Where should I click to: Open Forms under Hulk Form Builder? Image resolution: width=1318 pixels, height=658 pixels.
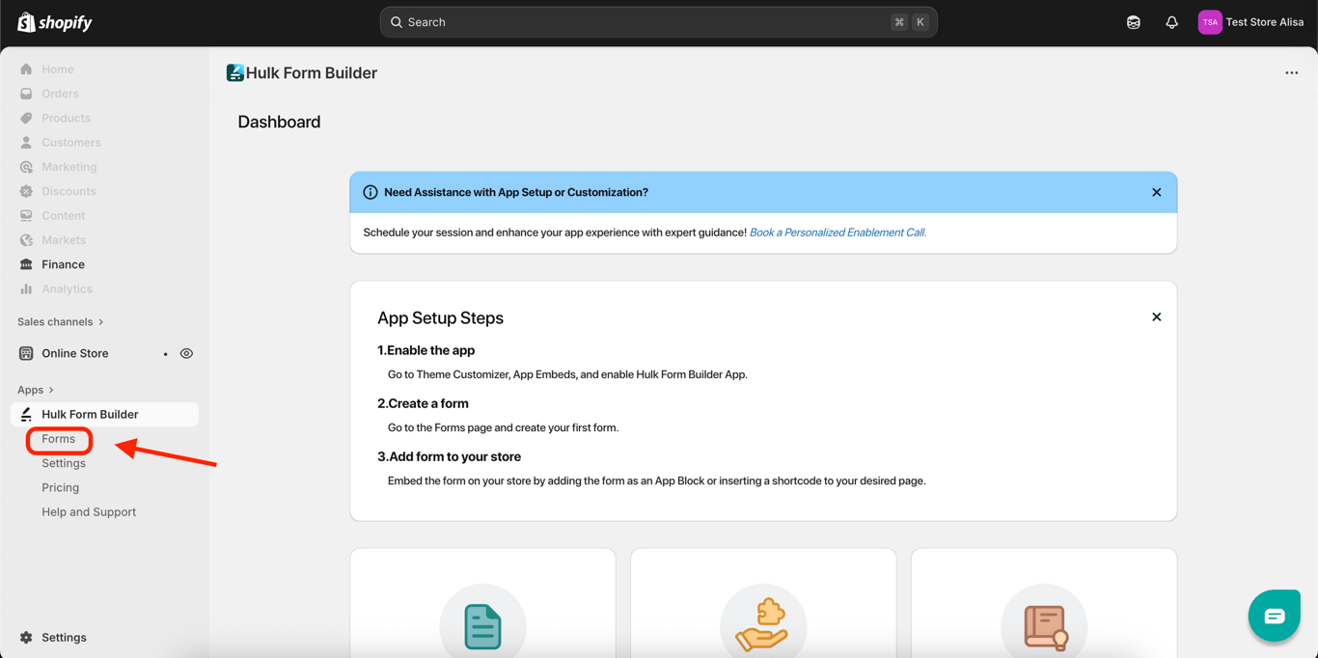[58, 439]
